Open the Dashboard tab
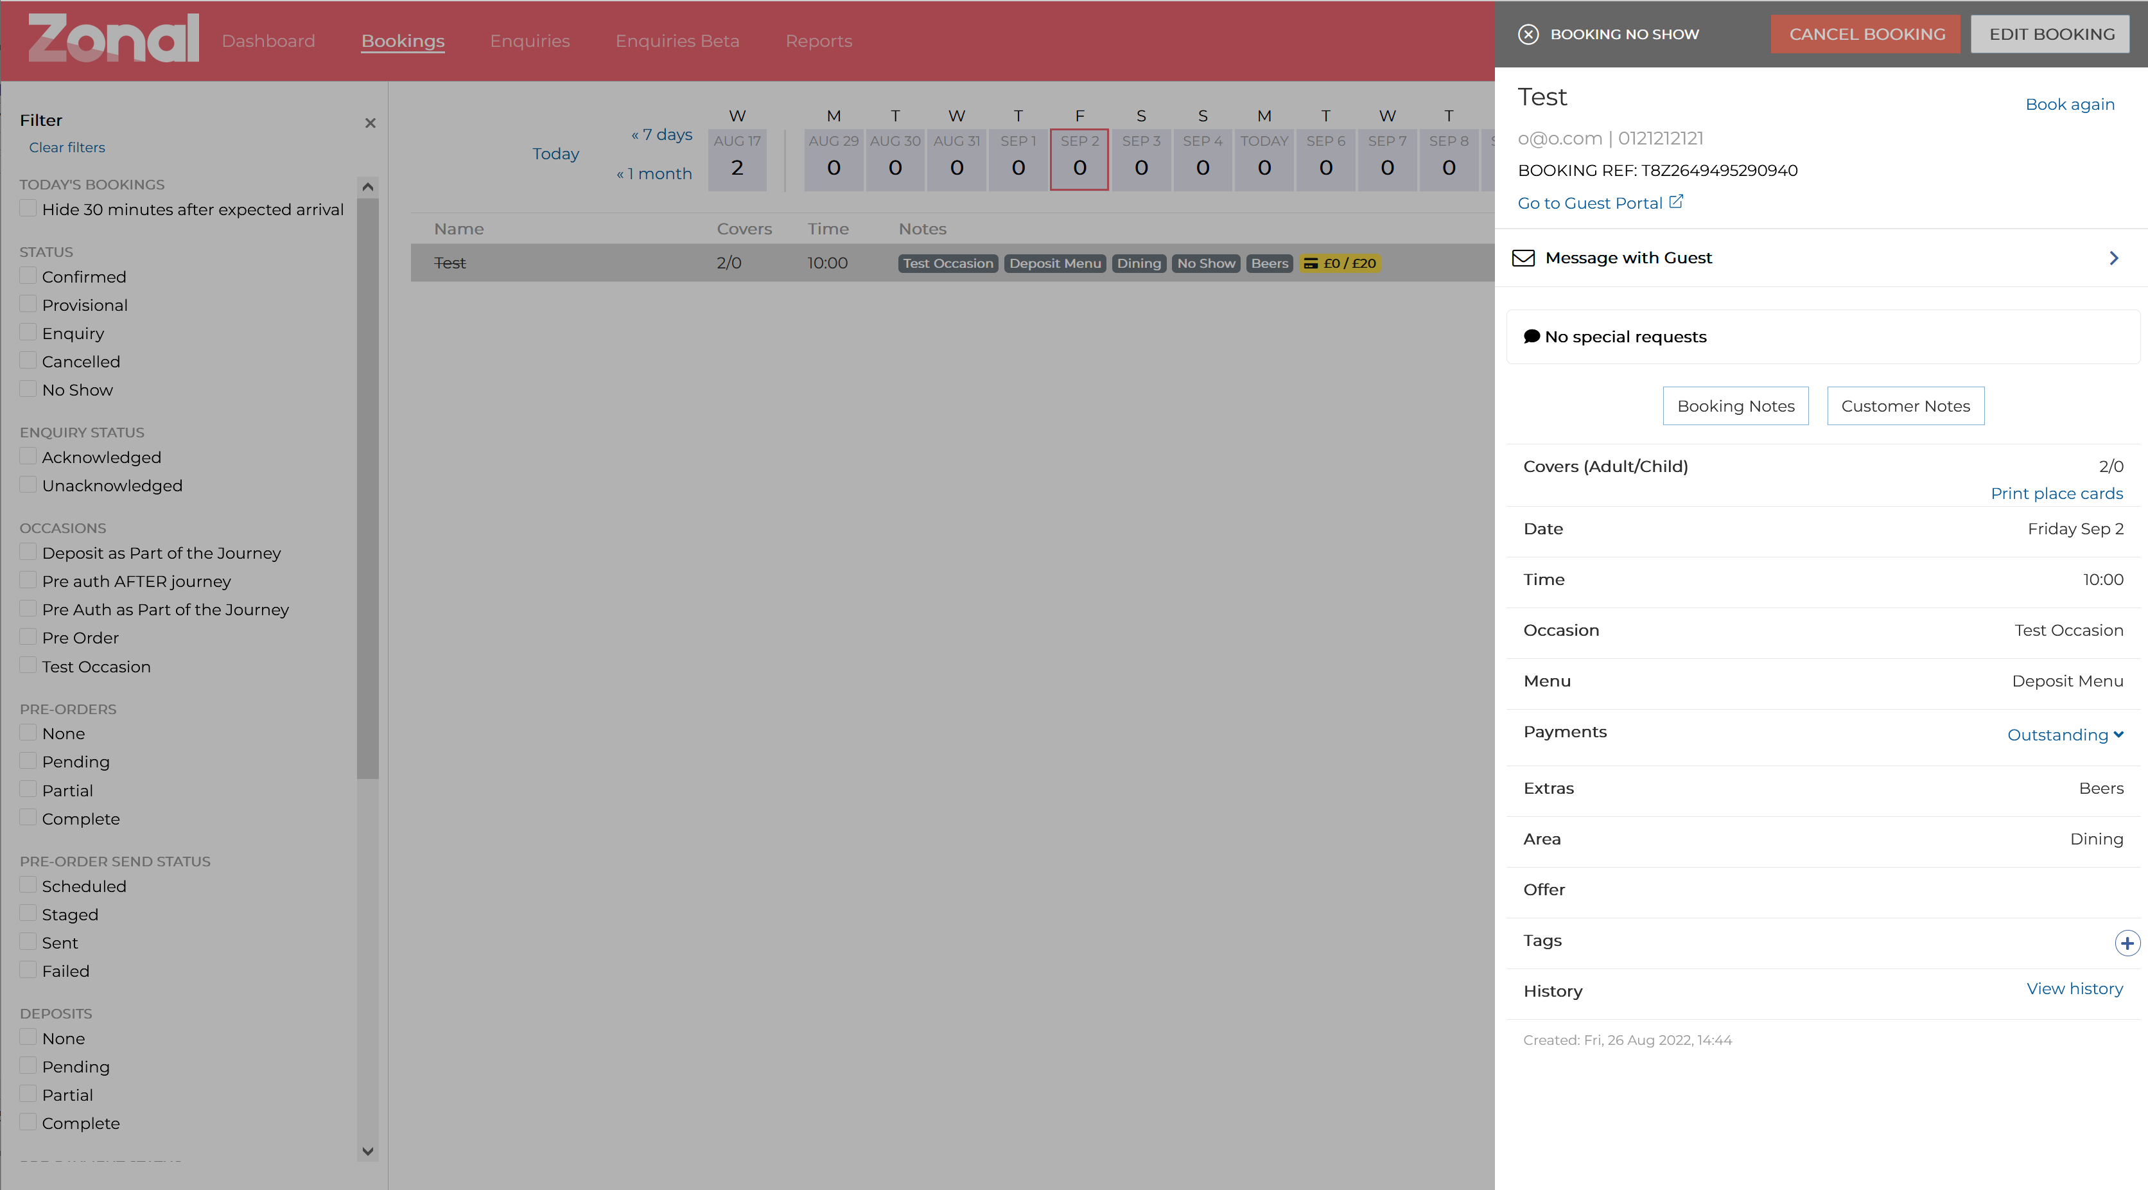Viewport: 2148px width, 1190px height. pos(268,41)
